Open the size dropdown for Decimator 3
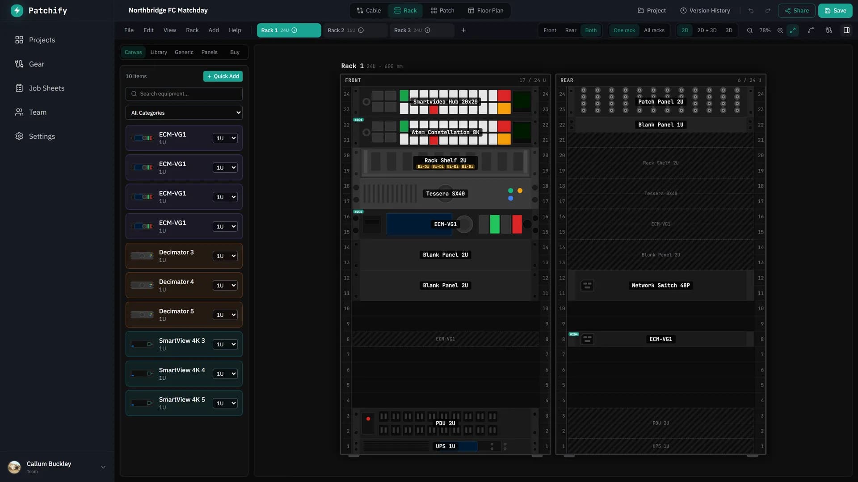 225,256
